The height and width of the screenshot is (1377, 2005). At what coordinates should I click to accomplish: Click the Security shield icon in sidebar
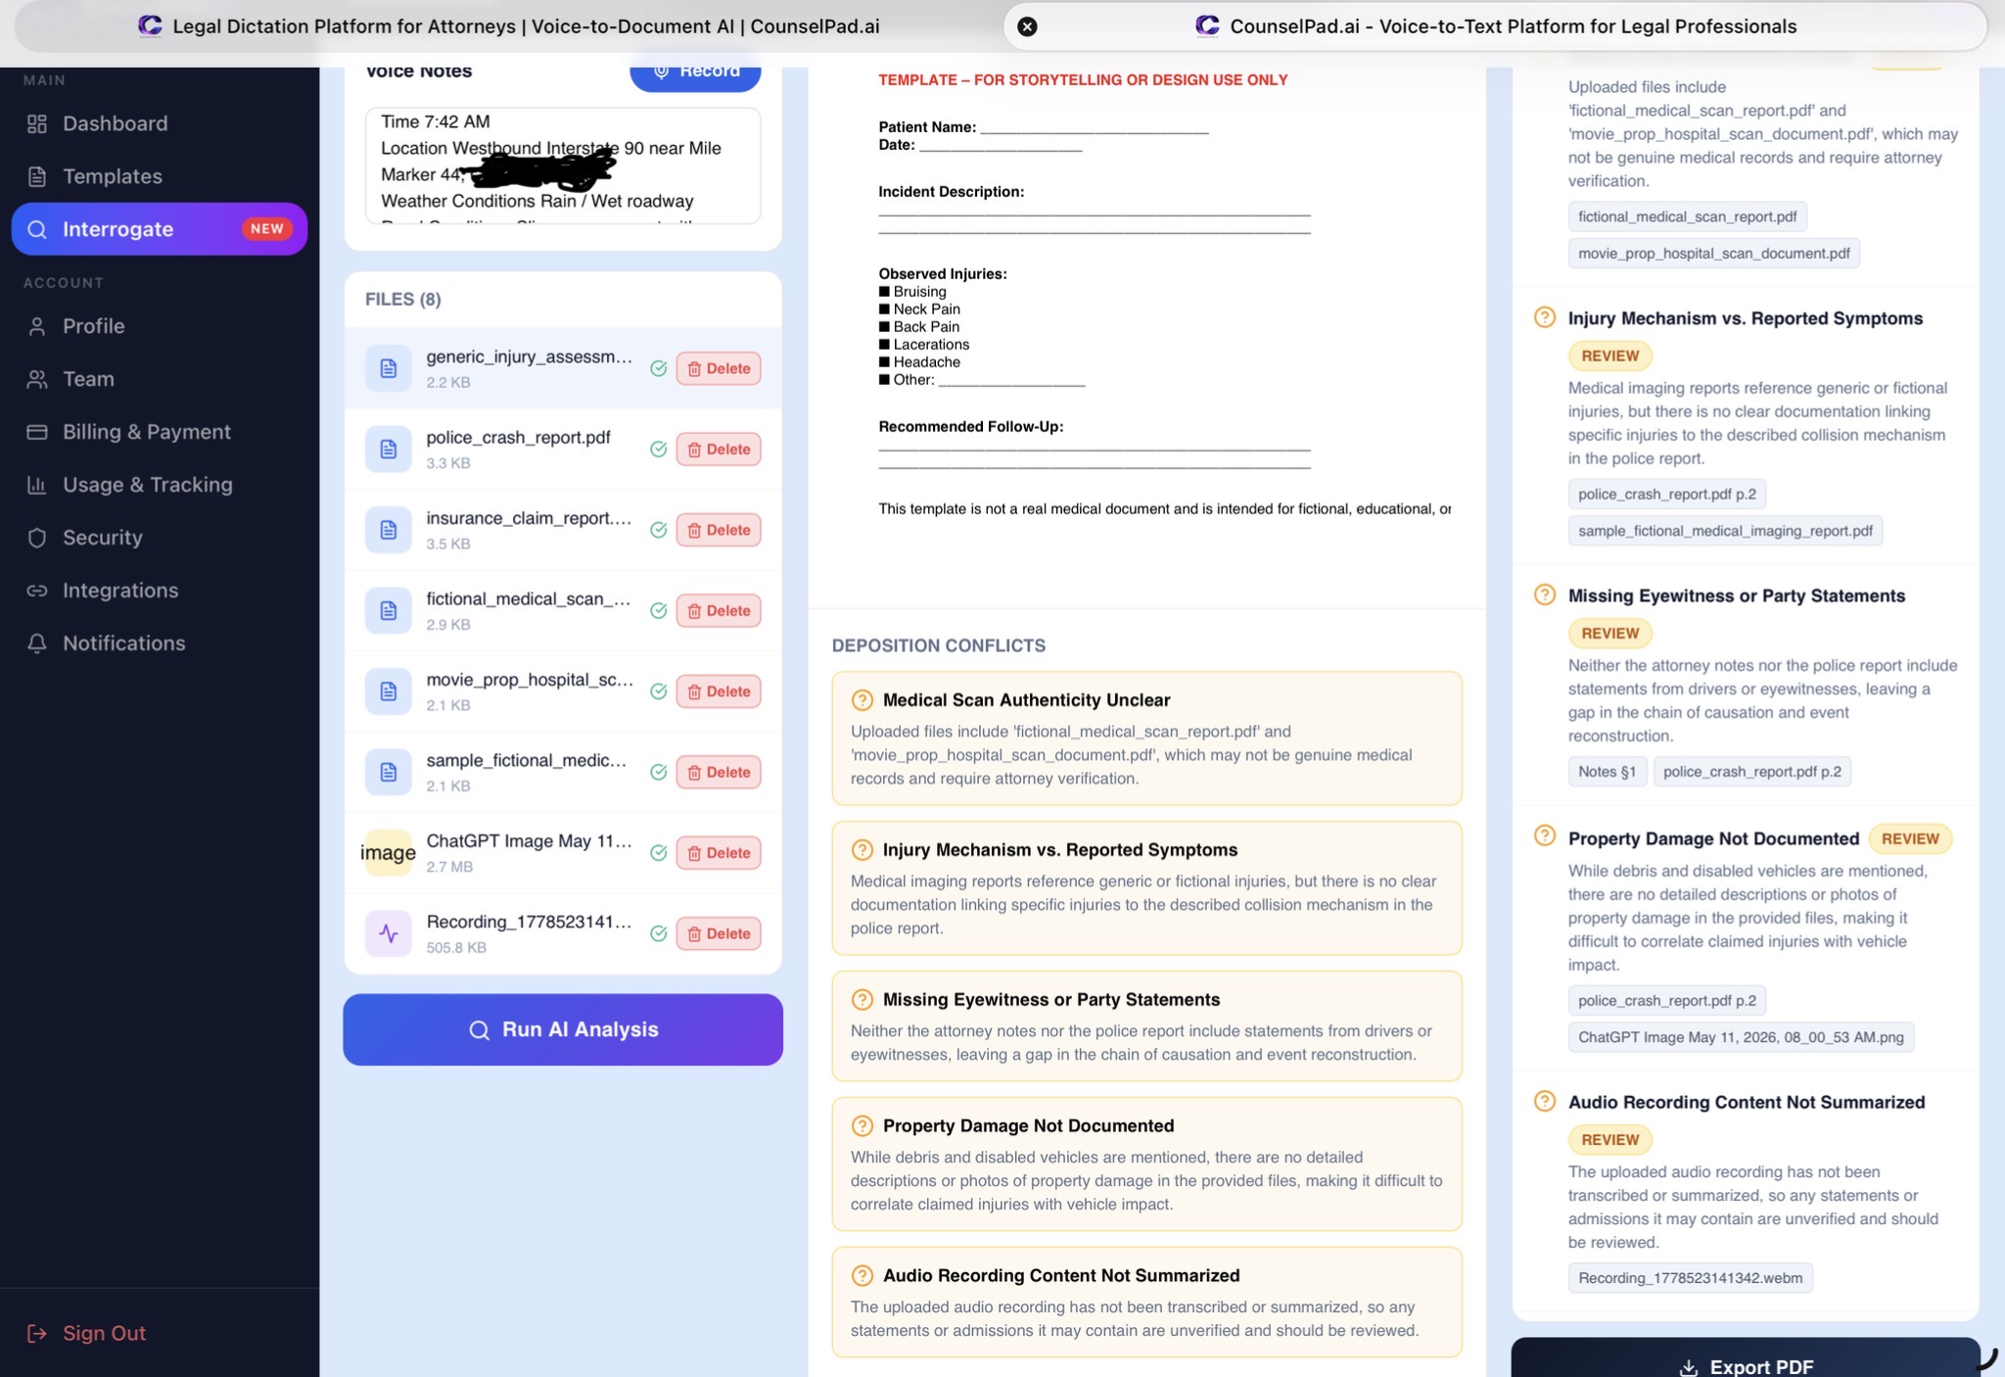pyautogui.click(x=37, y=538)
